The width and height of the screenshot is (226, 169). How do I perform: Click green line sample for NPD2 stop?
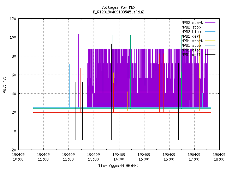(x=210, y=27)
